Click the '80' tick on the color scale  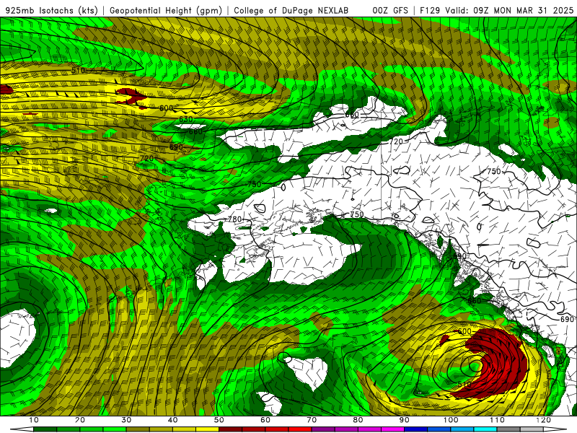[x=358, y=420]
